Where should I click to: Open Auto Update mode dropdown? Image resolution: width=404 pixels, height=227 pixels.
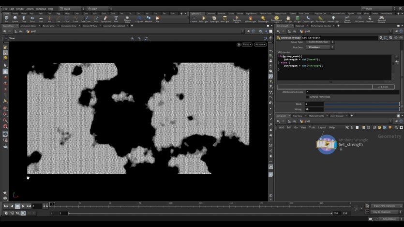(391, 219)
